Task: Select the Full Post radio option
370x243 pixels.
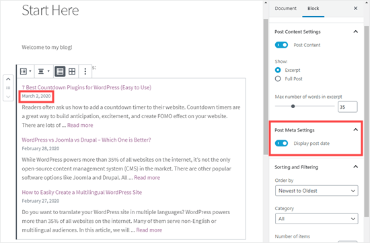Action: tap(278, 79)
